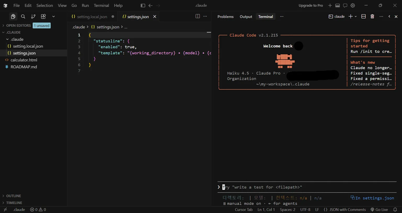This screenshot has height=213, width=402.
Task: Click the panel left chevron
Action: coord(389,16)
